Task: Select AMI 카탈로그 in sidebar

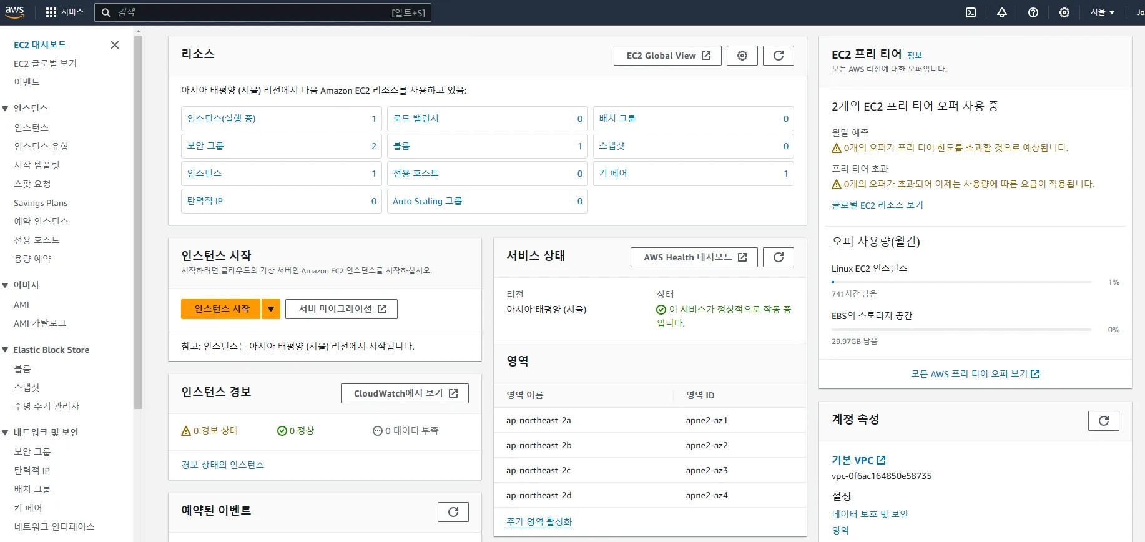Action: point(40,323)
